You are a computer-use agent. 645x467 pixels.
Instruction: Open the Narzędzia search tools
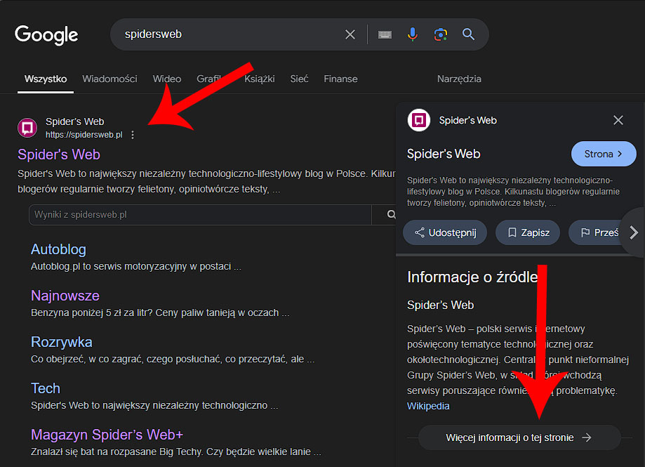click(459, 79)
